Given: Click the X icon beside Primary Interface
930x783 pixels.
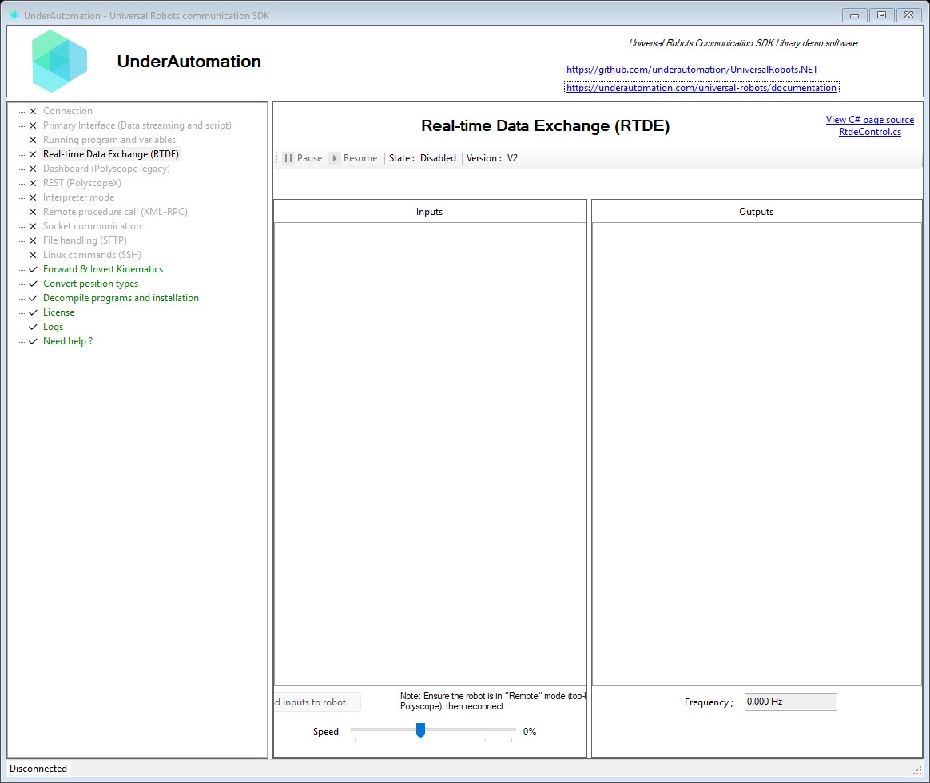Looking at the screenshot, I should pos(34,125).
